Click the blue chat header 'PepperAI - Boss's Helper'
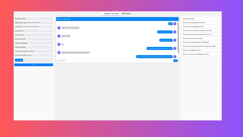Viewport: 243px width, 137px height. click(x=117, y=19)
